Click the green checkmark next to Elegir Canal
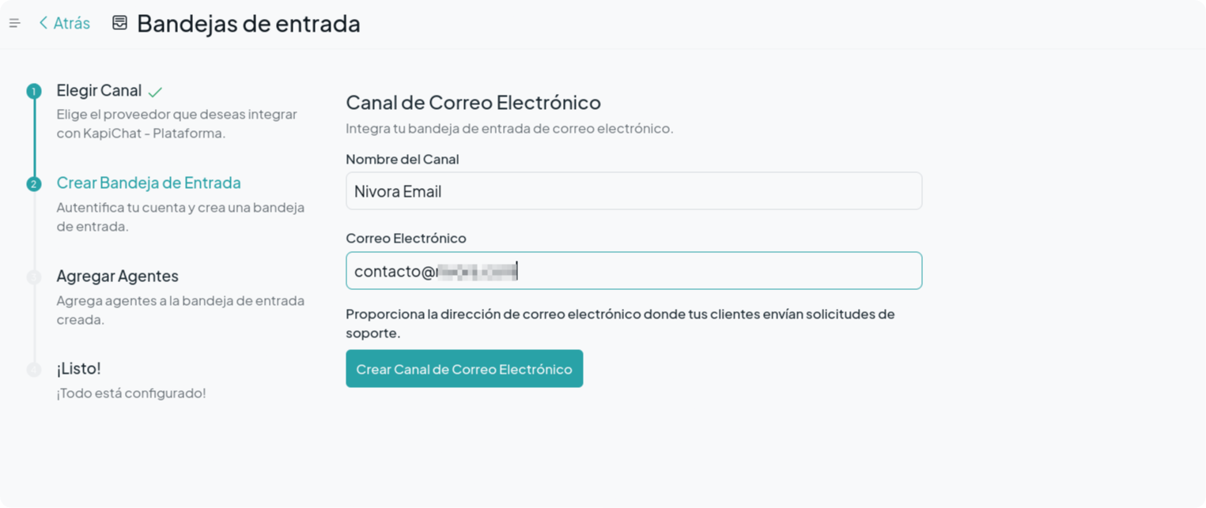This screenshot has width=1206, height=508. tap(155, 92)
